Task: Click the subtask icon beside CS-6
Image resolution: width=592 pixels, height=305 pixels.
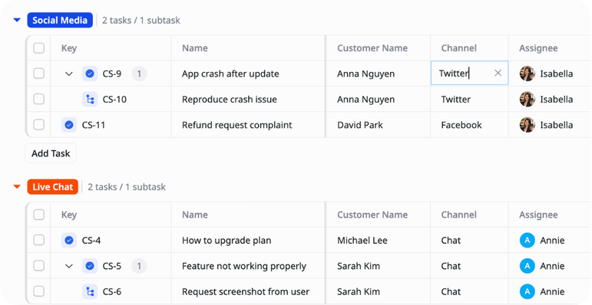Action: point(90,291)
